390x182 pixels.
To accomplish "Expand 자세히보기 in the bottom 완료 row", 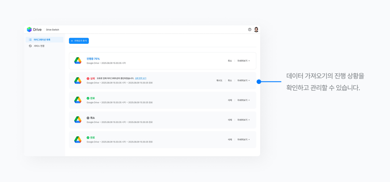I will point(243,140).
